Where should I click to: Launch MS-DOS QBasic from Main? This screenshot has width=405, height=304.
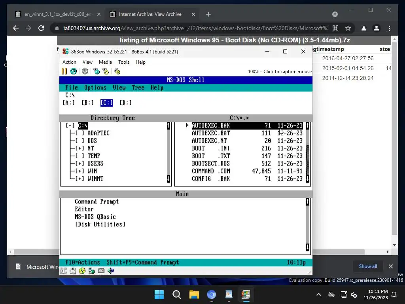95,217
